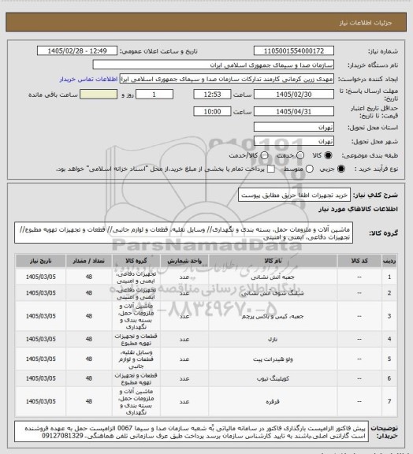Click the price validity date 1405/04/31

click(294, 111)
